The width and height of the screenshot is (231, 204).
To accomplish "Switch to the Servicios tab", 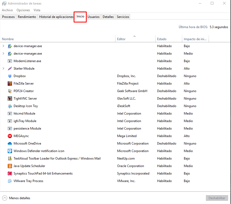I will click(123, 17).
